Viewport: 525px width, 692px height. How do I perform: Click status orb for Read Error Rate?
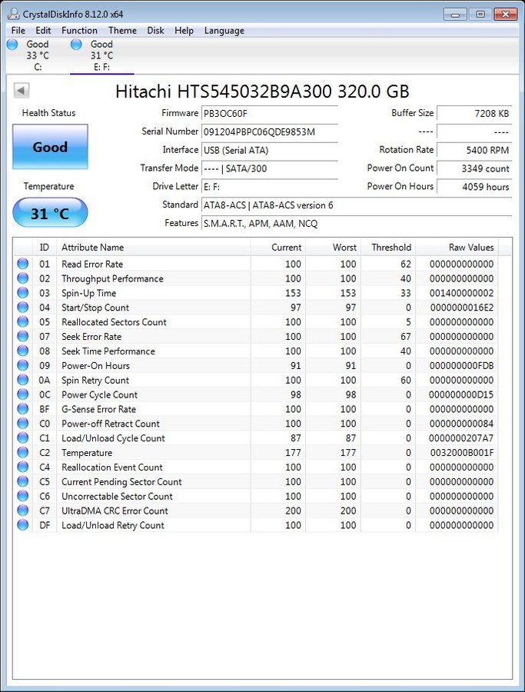tap(22, 264)
